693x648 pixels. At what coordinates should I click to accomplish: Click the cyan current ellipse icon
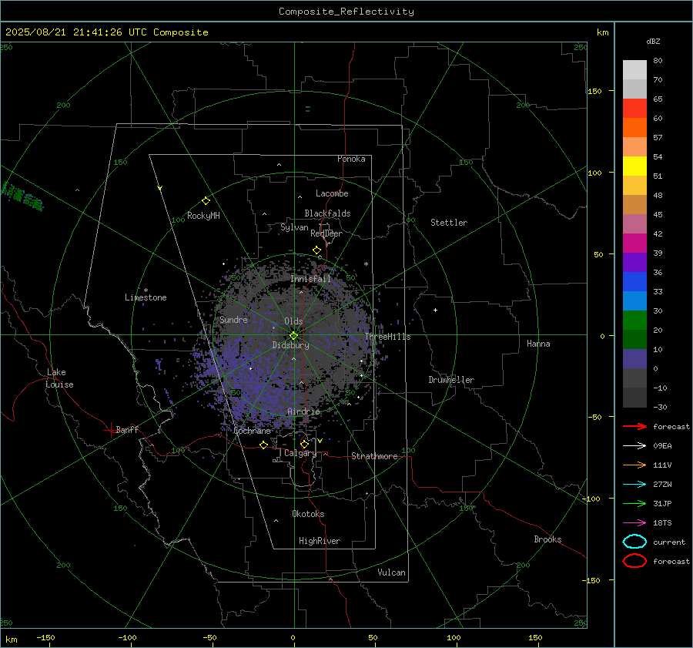[634, 542]
